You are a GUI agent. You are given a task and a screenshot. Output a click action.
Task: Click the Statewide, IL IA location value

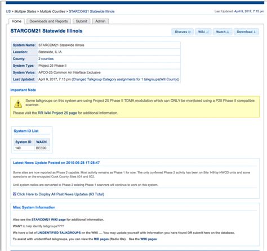[50, 52]
